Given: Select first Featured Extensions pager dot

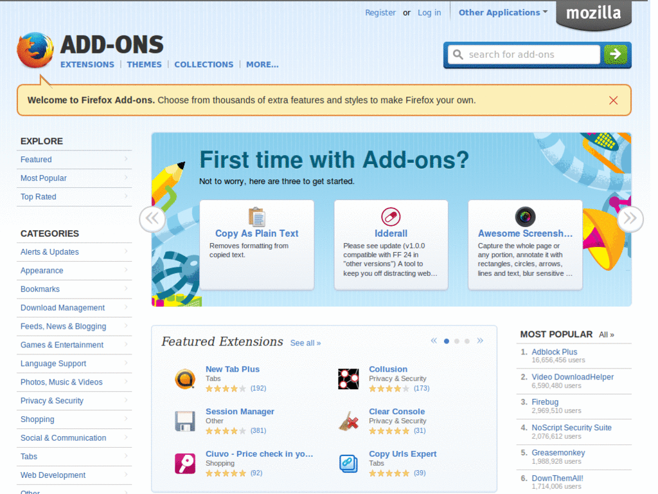Looking at the screenshot, I should pyautogui.click(x=447, y=341).
